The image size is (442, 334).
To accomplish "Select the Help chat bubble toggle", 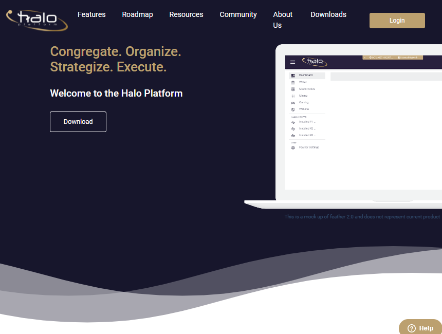I will click(x=412, y=328).
